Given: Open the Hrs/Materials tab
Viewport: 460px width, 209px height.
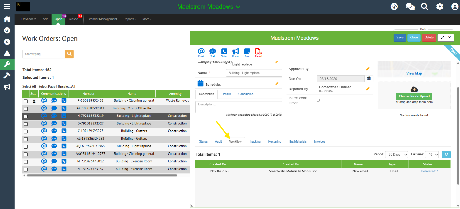Looking at the screenshot, I should pos(297,141).
